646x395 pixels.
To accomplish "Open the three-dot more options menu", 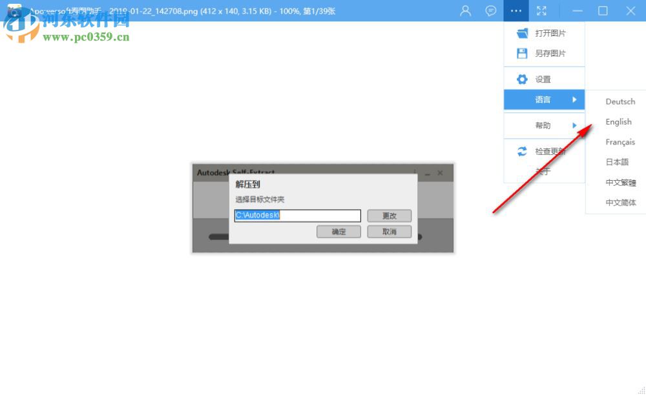I will [516, 11].
